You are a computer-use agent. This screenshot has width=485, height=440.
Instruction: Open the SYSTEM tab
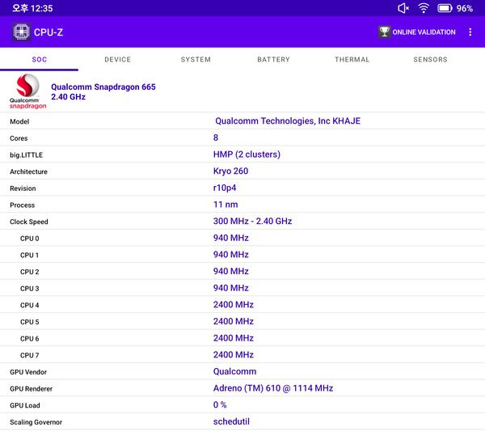196,59
